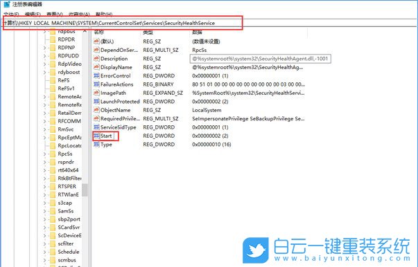Click the Description string value icon

point(96,59)
